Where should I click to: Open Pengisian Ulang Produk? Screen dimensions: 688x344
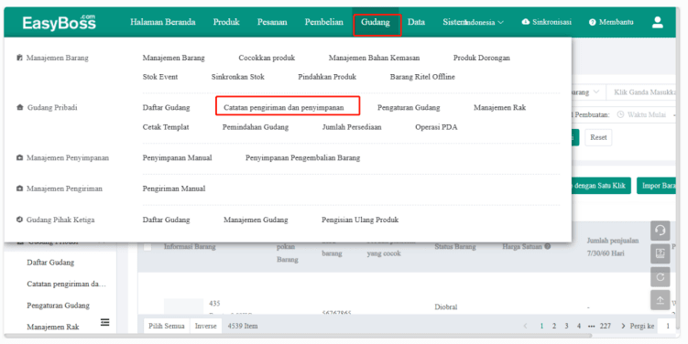point(360,220)
